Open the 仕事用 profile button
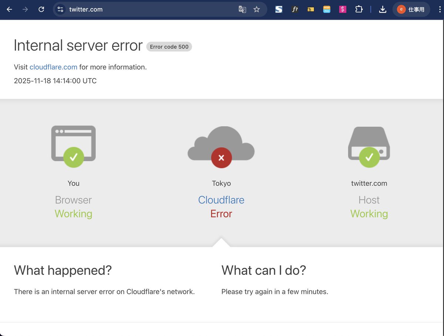444x336 pixels. coord(411,10)
